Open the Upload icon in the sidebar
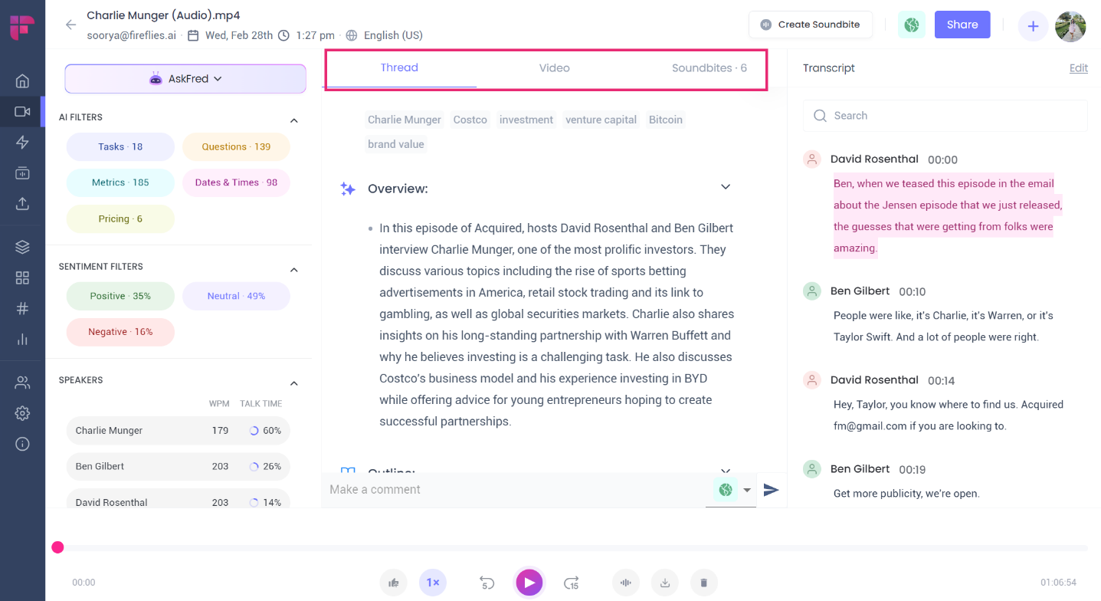The height and width of the screenshot is (601, 1101). coord(22,203)
